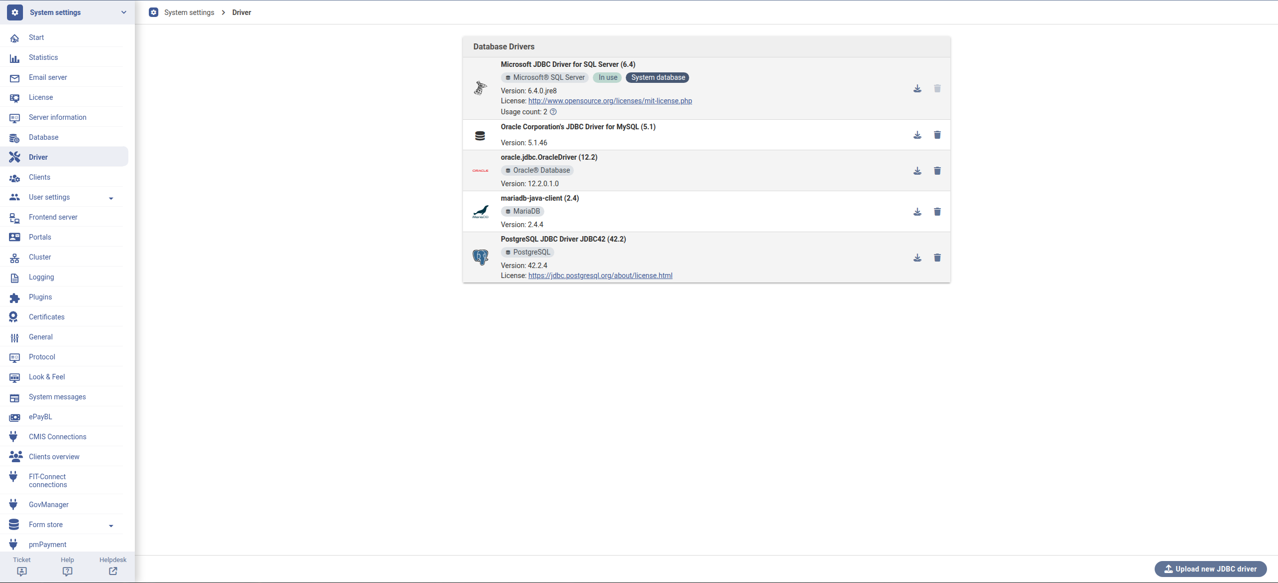
Task: Go to Certificates in sidebar
Action: coord(46,317)
